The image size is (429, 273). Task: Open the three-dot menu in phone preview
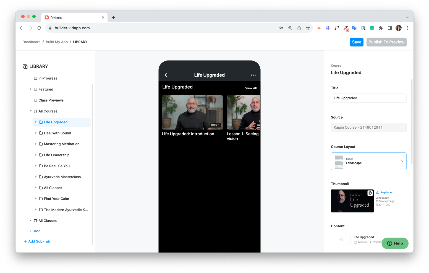(x=253, y=75)
